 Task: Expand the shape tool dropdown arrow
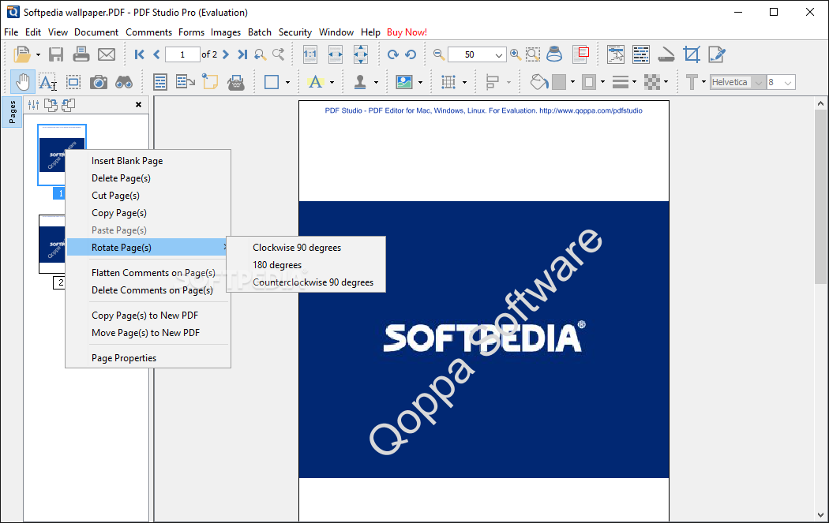pyautogui.click(x=287, y=82)
